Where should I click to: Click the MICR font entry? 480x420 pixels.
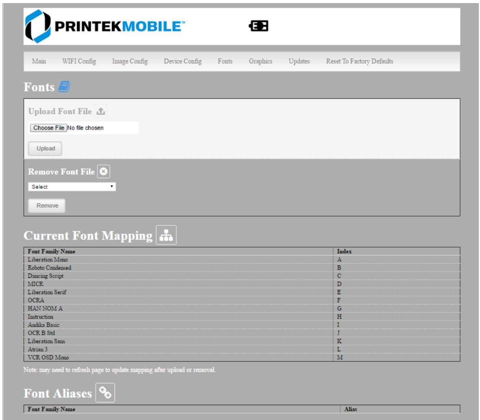pos(36,284)
